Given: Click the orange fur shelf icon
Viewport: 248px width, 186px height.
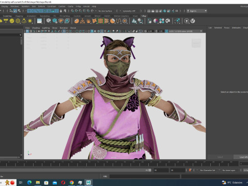Looking at the screenshot, I should click(x=88, y=21).
